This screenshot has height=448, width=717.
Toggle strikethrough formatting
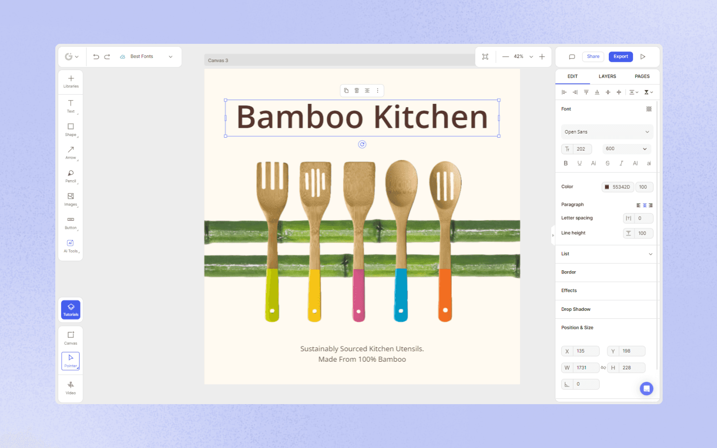[x=607, y=163]
